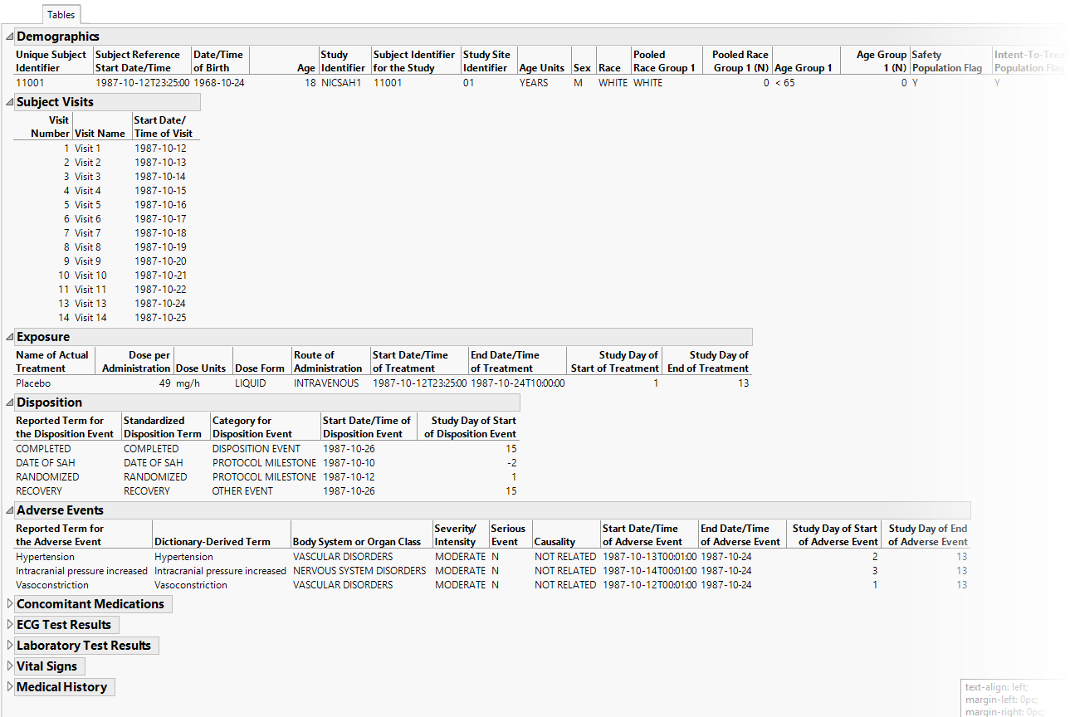
Task: Collapse the Disposition section triangle
Action: 10,402
